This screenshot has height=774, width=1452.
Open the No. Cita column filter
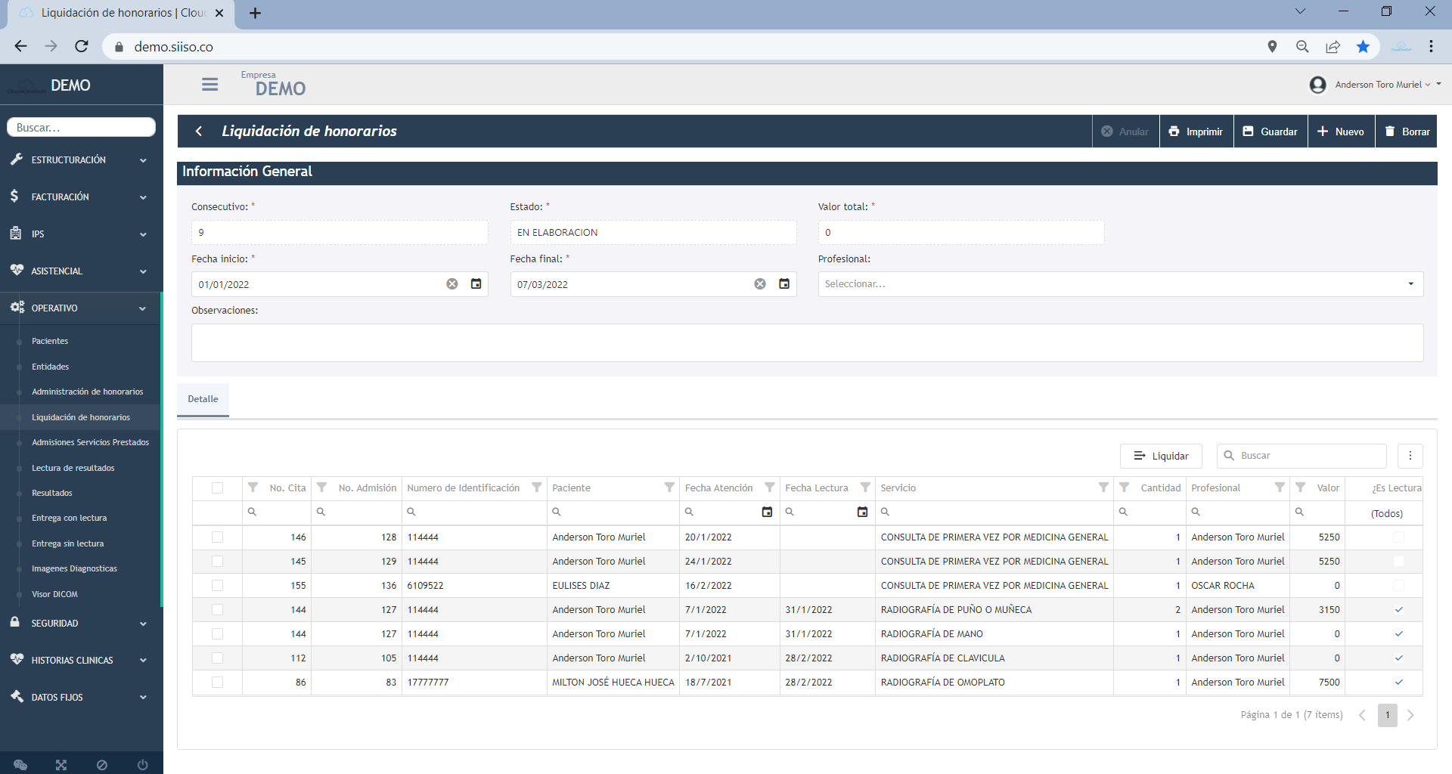click(253, 488)
